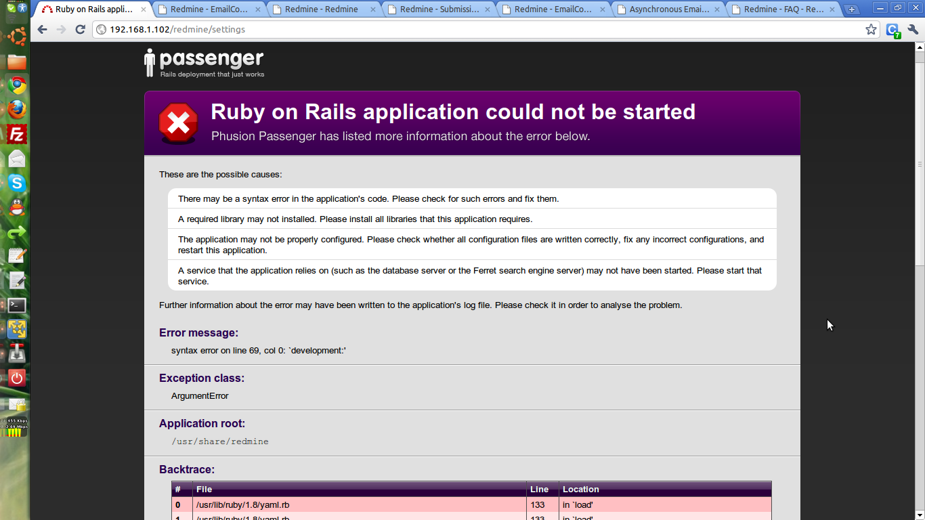The image size is (925, 520).
Task: Close the Redmine - FAQ tab
Action: (x=832, y=9)
